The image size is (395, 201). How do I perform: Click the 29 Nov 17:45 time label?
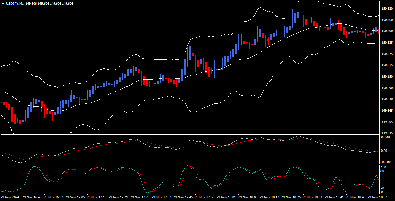(184, 197)
